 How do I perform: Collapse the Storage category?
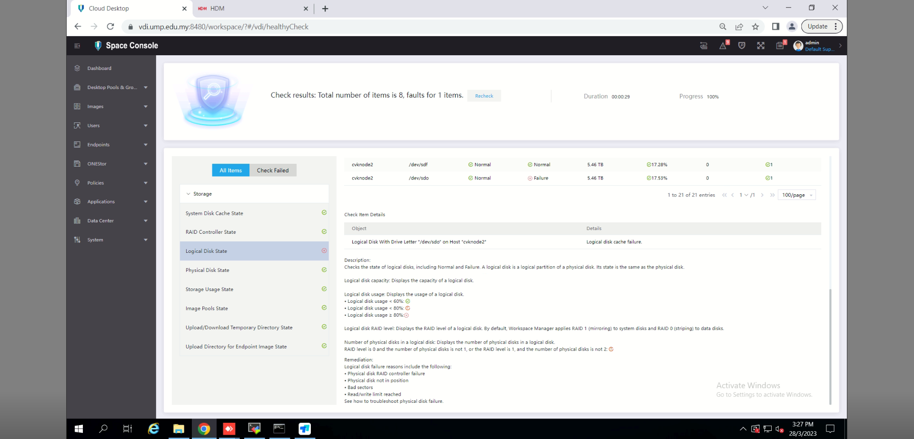tap(188, 194)
